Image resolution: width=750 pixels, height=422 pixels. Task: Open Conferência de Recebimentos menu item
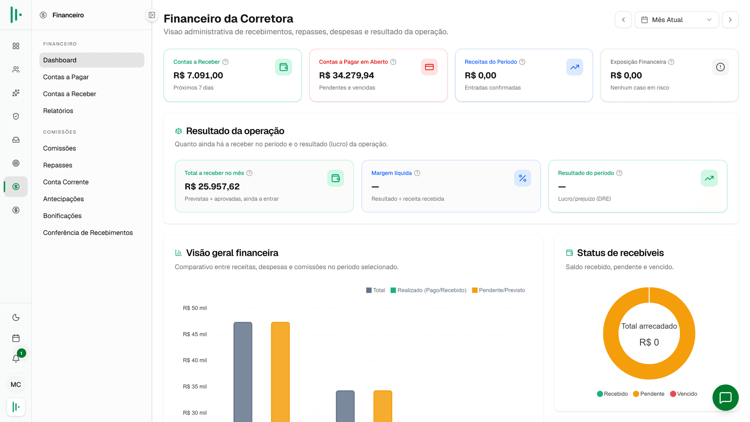tap(92, 233)
